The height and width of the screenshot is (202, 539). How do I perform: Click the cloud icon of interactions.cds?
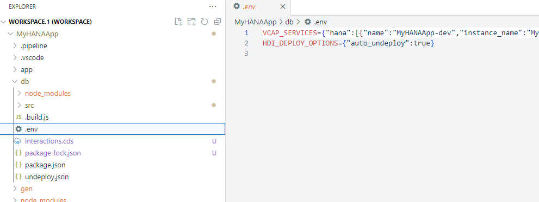pos(18,141)
